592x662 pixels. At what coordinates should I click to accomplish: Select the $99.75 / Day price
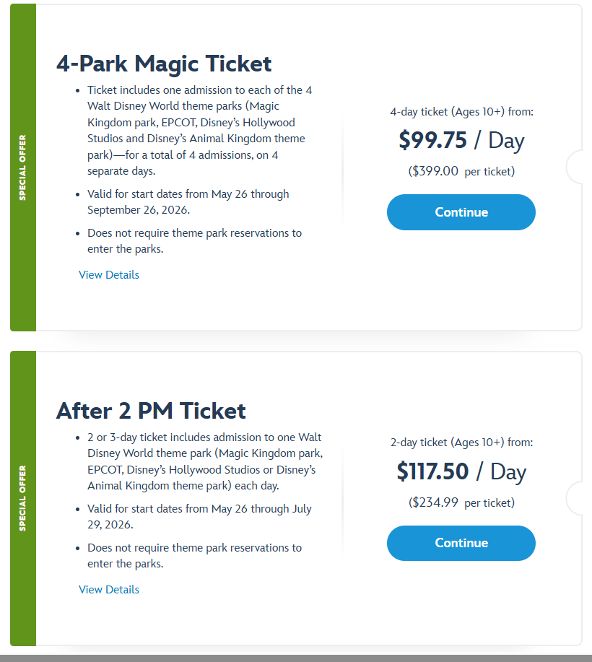coord(461,140)
